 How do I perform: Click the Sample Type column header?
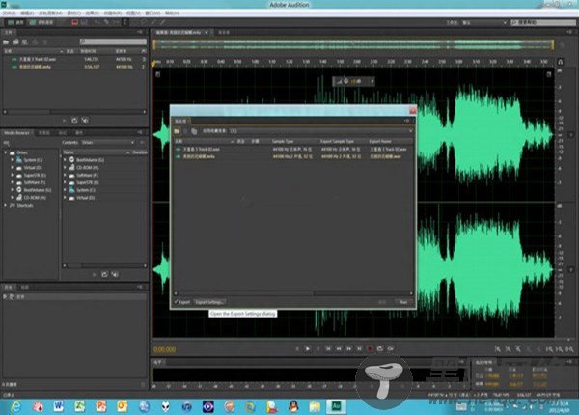(283, 142)
